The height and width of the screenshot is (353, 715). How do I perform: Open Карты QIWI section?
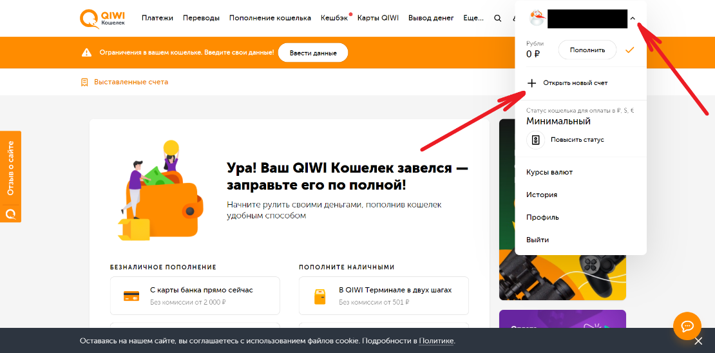pos(378,18)
